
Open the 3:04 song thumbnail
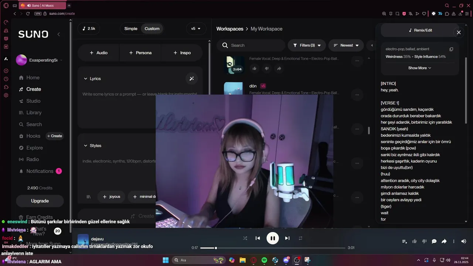click(234, 64)
